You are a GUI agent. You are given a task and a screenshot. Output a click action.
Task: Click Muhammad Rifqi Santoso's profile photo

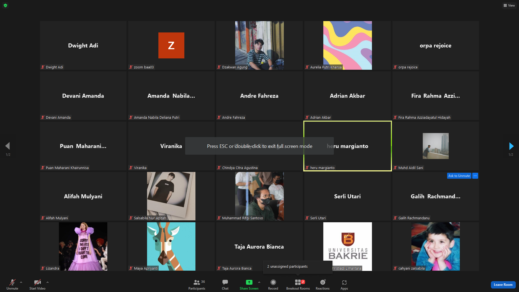(x=259, y=196)
